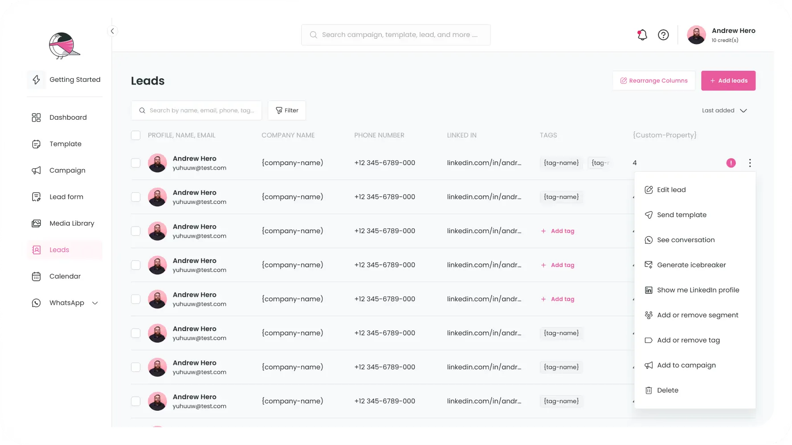Click the Calendar icon in the sidebar
The image size is (792, 445).
coord(37,276)
